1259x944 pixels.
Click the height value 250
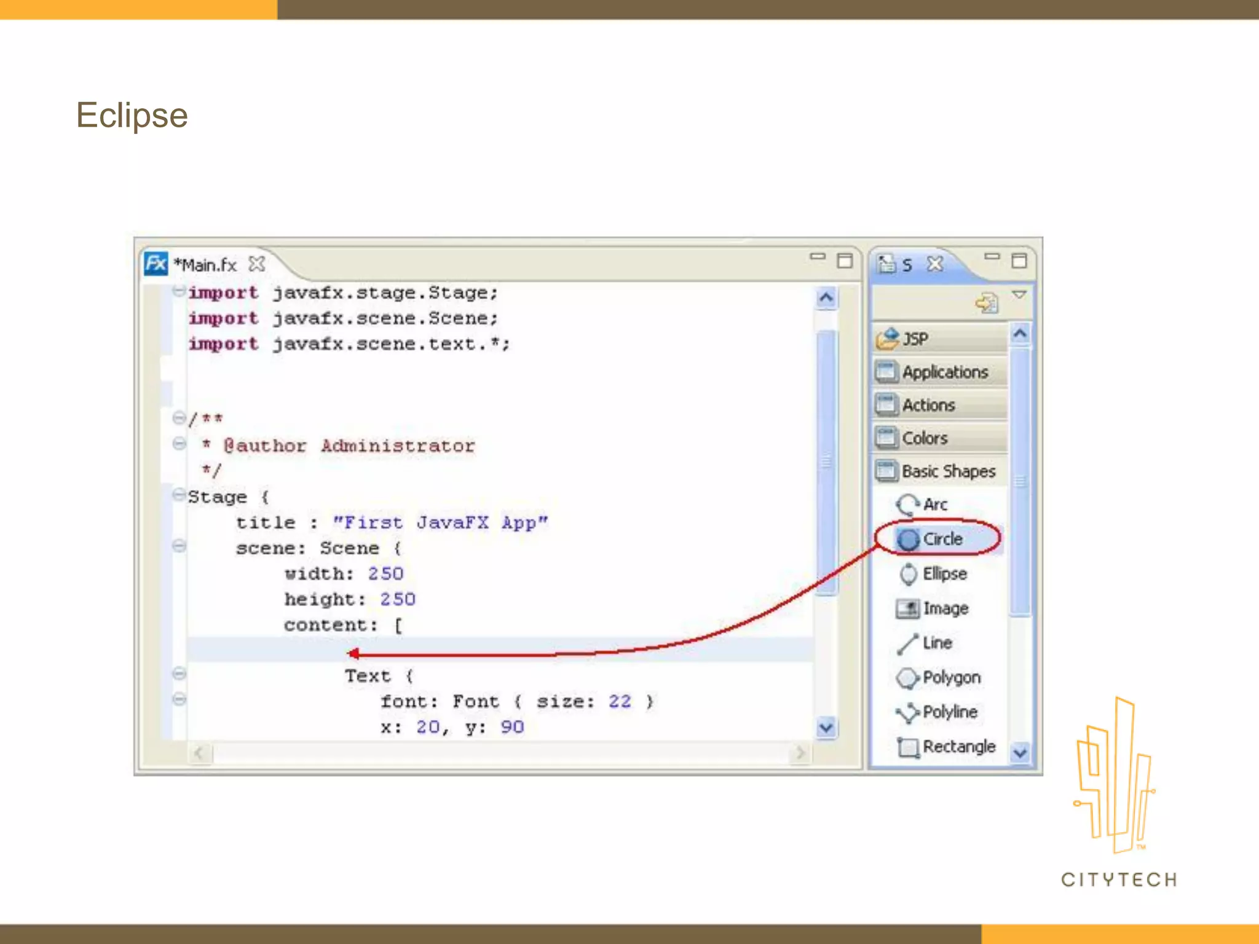398,599
